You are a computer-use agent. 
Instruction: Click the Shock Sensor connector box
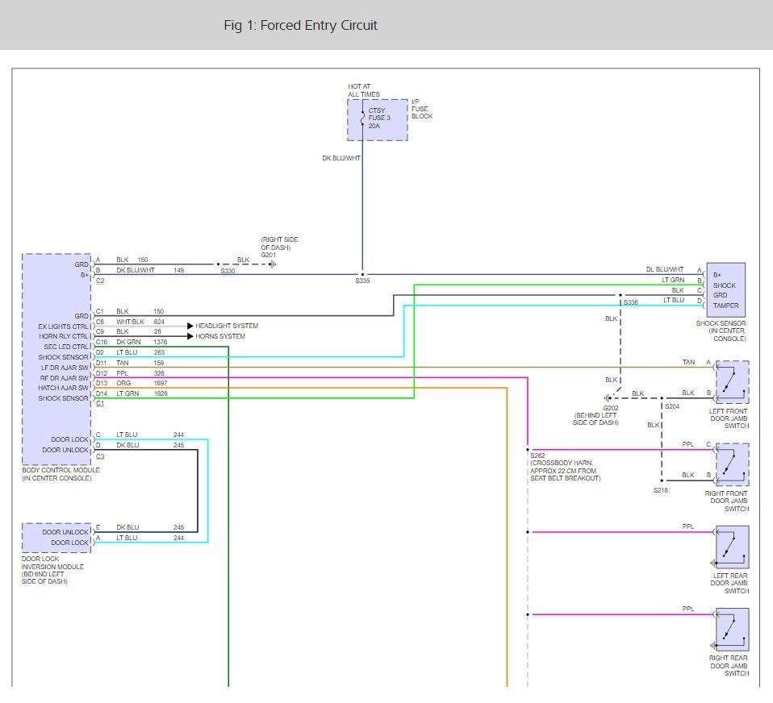click(725, 289)
